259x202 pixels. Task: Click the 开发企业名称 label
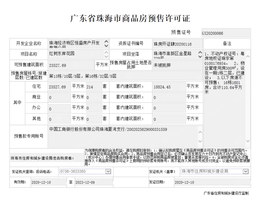click(28, 43)
